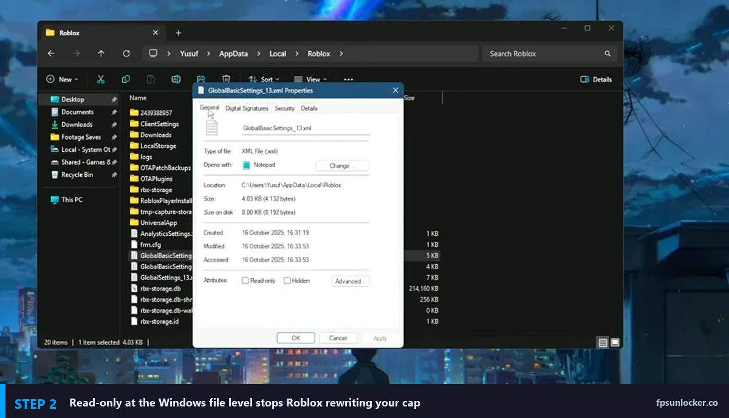The width and height of the screenshot is (729, 418).
Task: Toggle the Details pane button
Action: tap(596, 80)
